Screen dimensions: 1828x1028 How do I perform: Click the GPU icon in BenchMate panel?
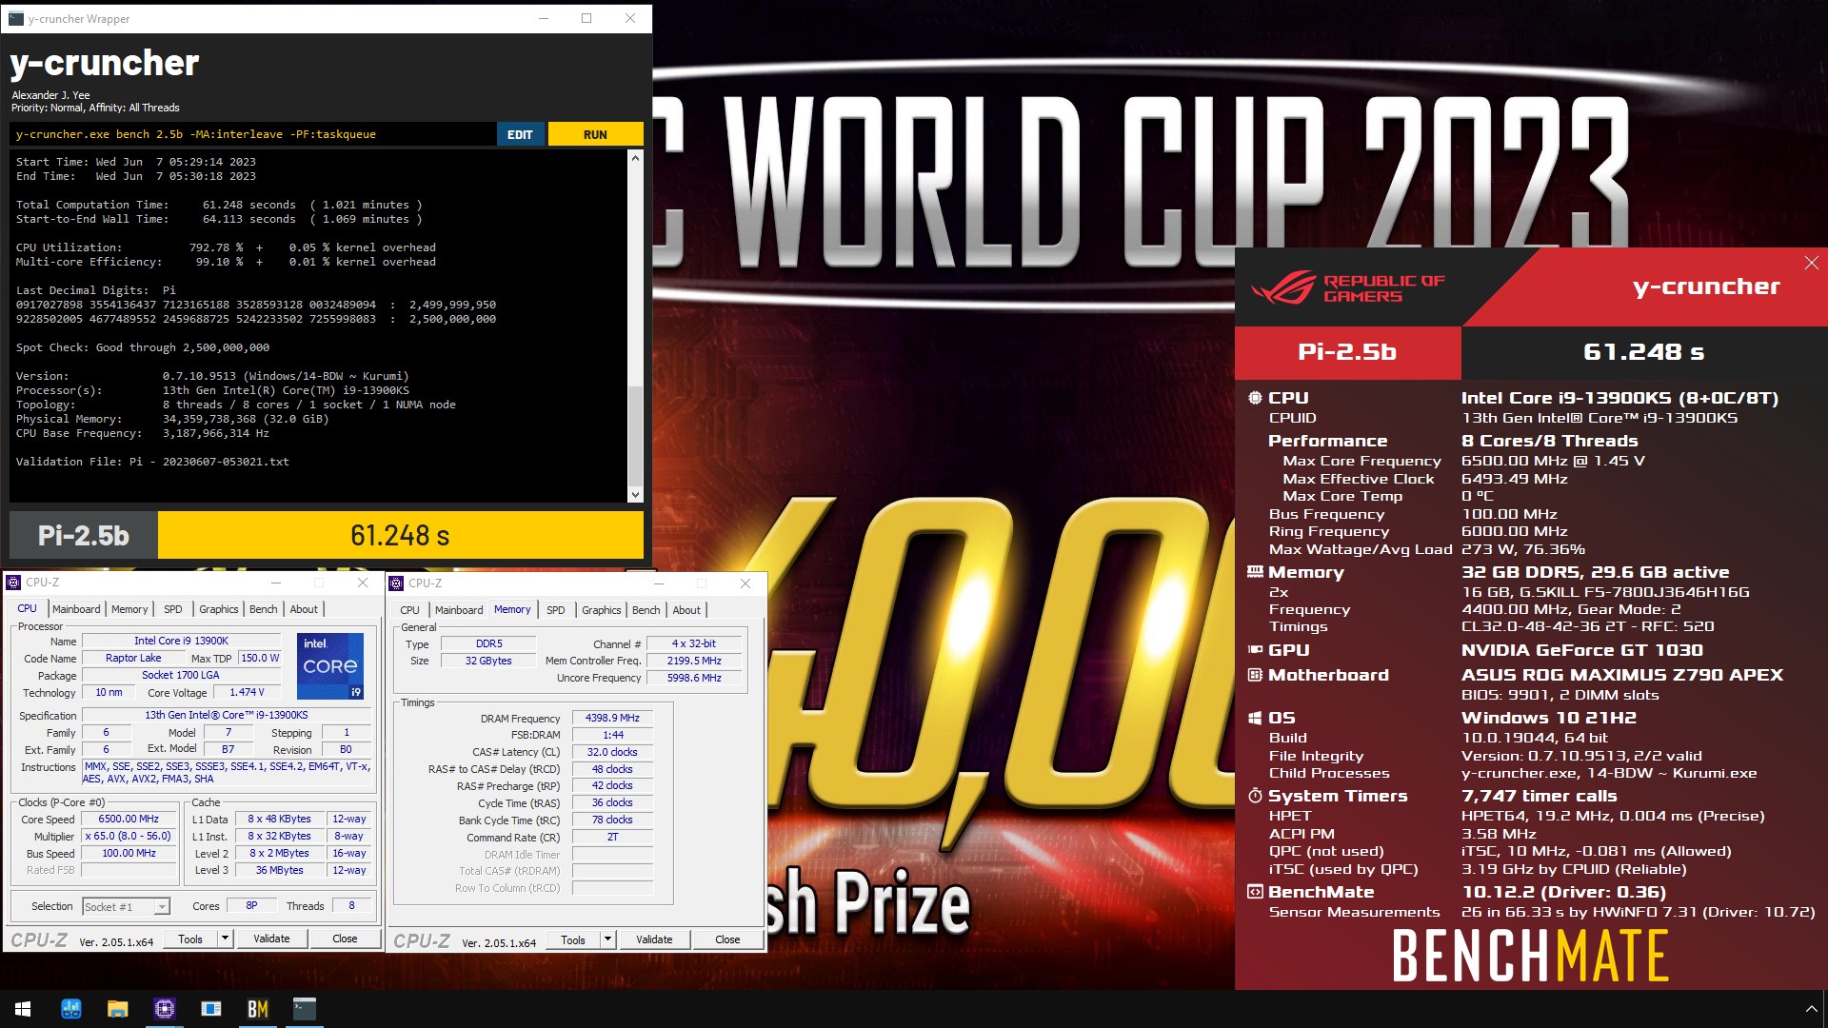1255,650
